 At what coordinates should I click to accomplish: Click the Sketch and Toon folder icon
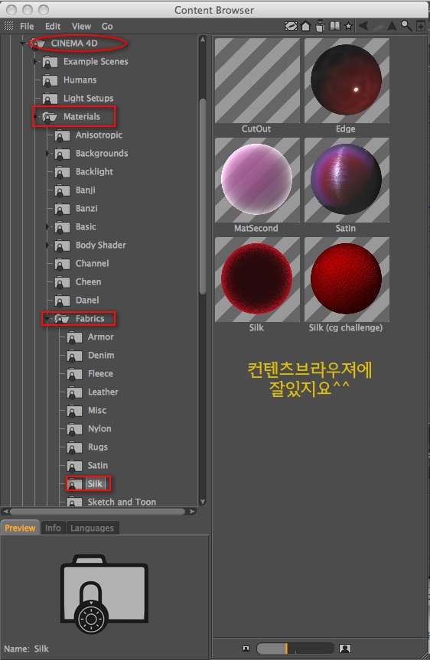click(74, 502)
